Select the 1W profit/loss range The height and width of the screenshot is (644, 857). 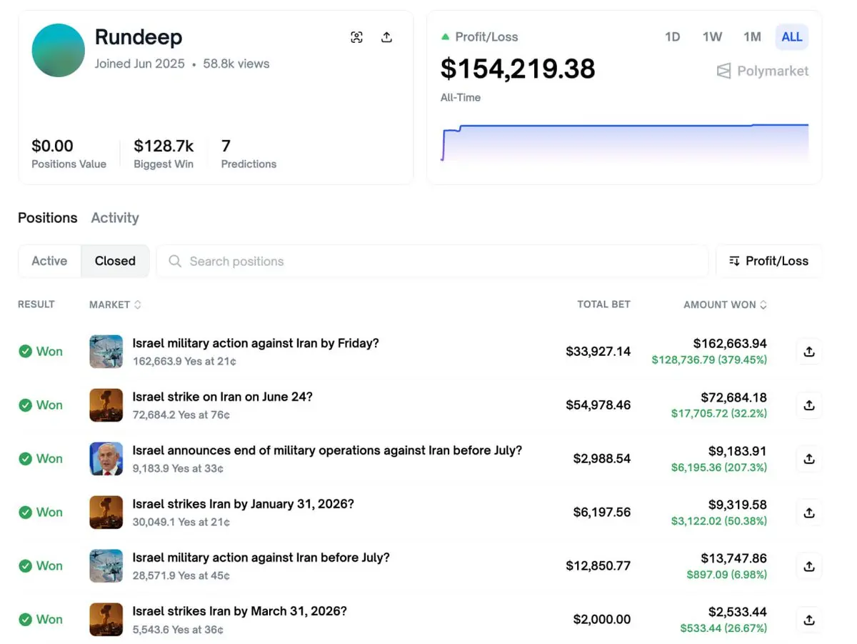(712, 36)
